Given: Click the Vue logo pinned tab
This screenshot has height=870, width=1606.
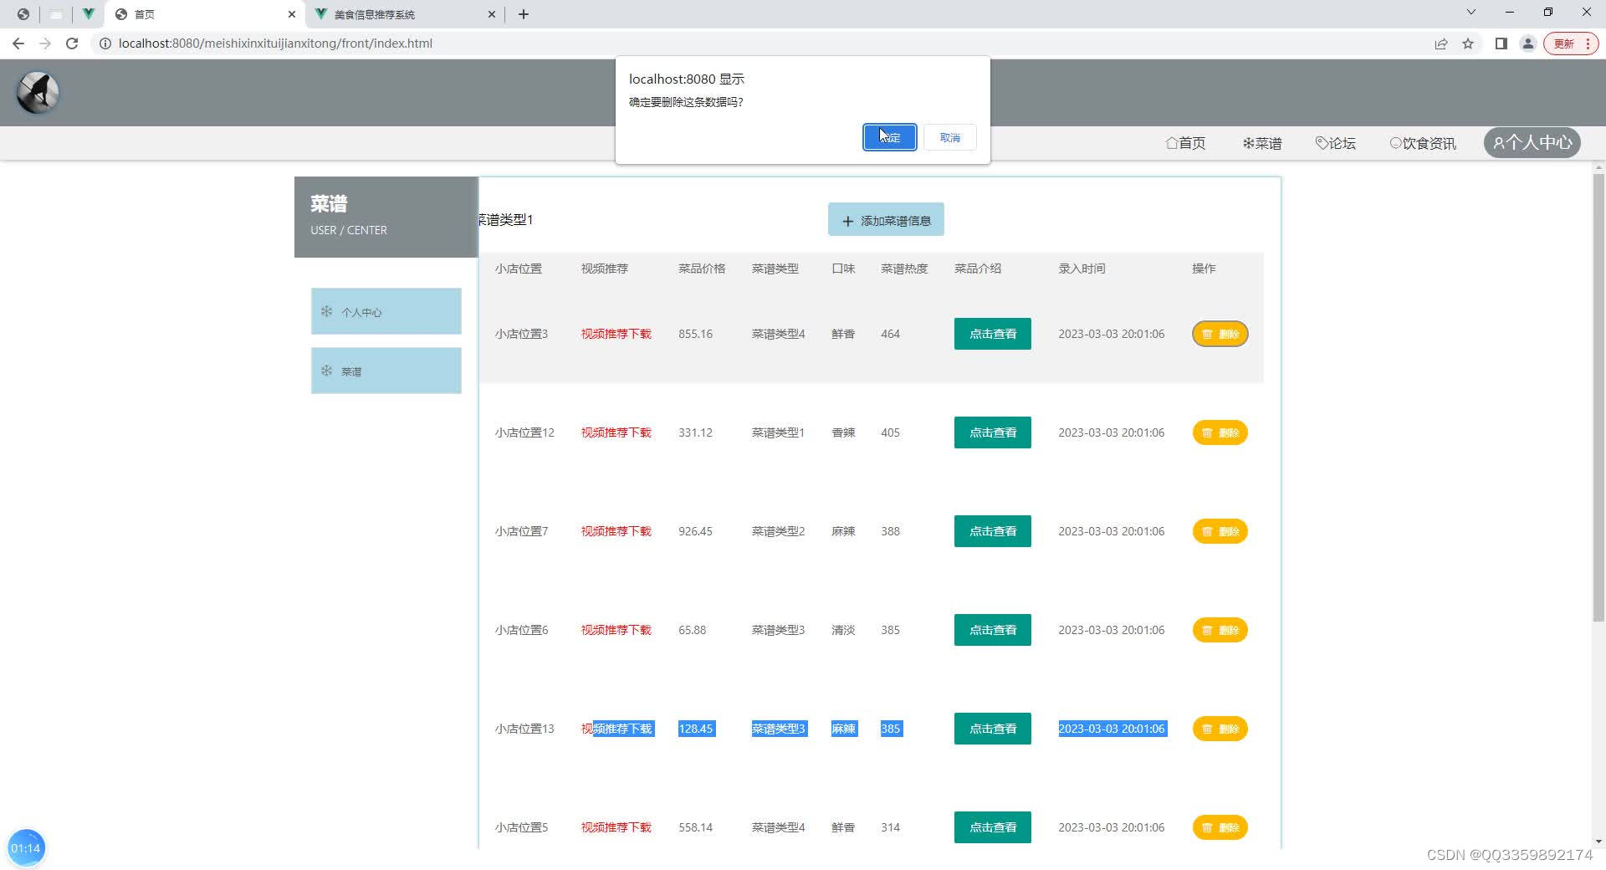Looking at the screenshot, I should click(89, 14).
